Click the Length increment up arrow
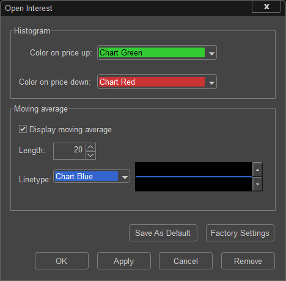 pos(90,147)
